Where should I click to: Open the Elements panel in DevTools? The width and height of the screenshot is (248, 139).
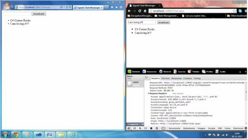click(x=134, y=72)
